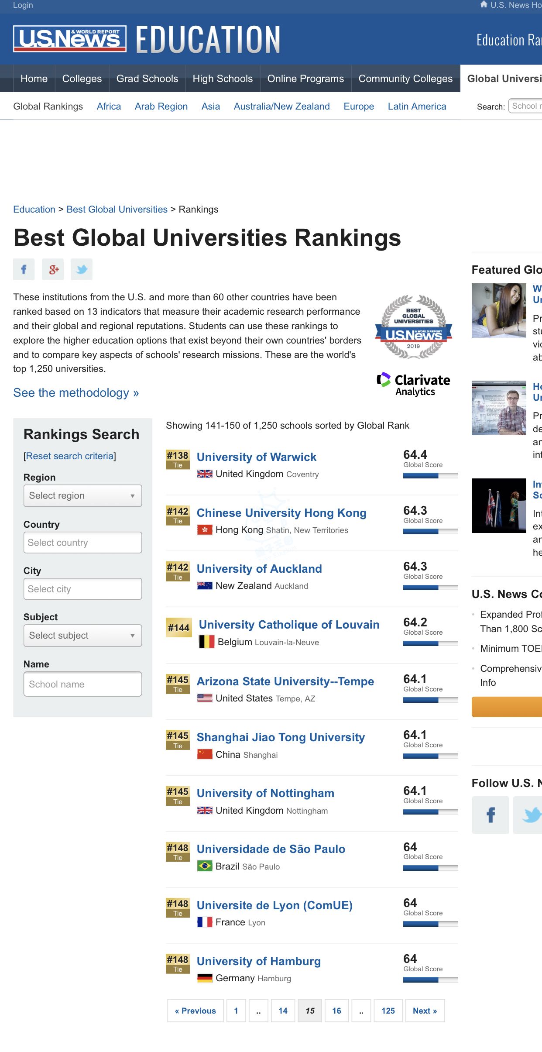Open the Follow U.S. News Facebook icon
This screenshot has height=1052, width=542.
[x=490, y=815]
